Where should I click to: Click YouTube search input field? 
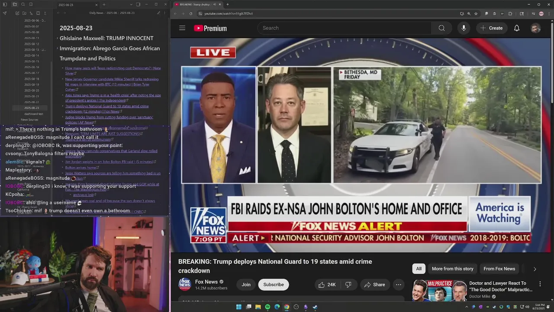click(x=345, y=28)
